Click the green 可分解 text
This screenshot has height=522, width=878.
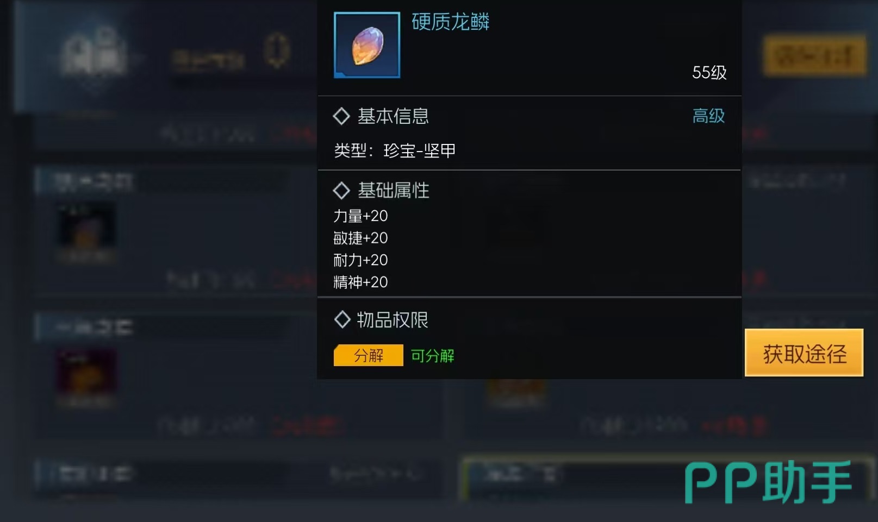point(433,356)
